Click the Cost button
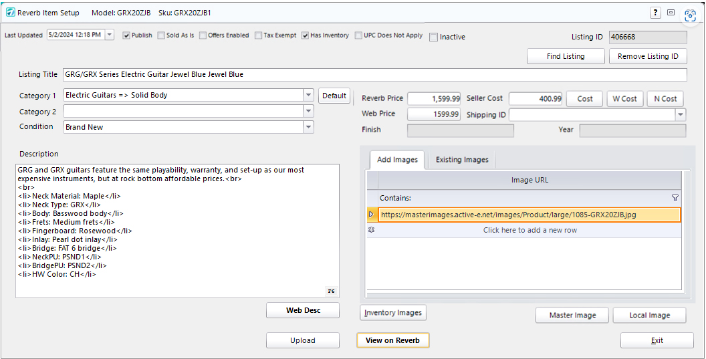Screen dimensions: 706x359 (584, 99)
